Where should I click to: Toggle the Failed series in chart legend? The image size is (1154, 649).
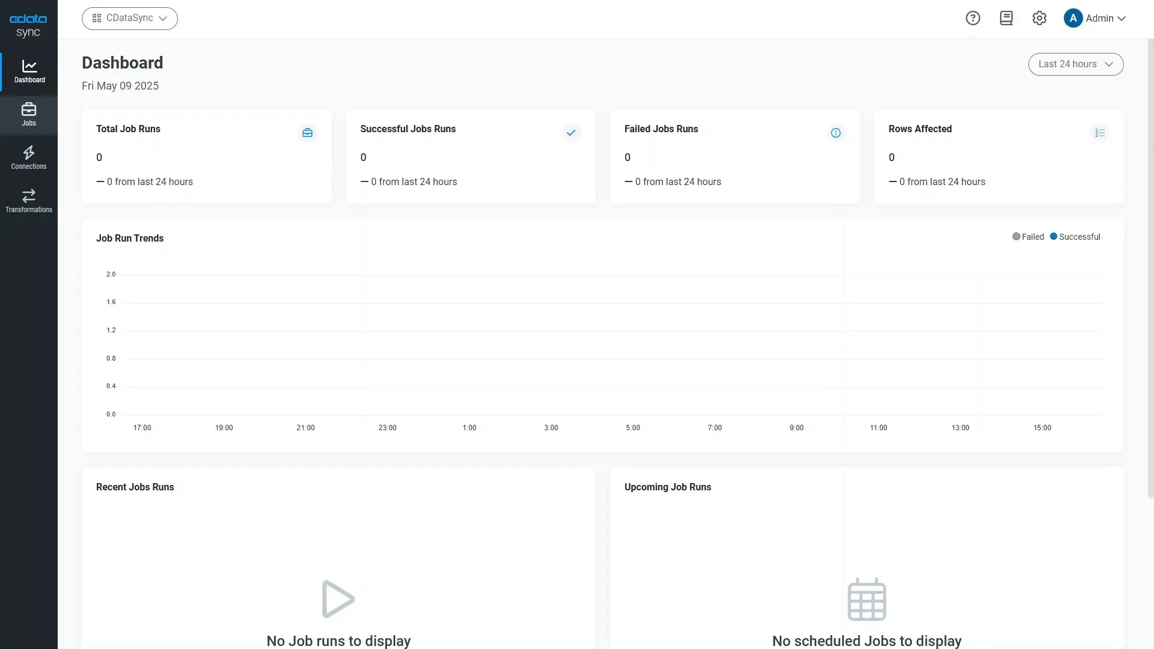pos(1028,237)
